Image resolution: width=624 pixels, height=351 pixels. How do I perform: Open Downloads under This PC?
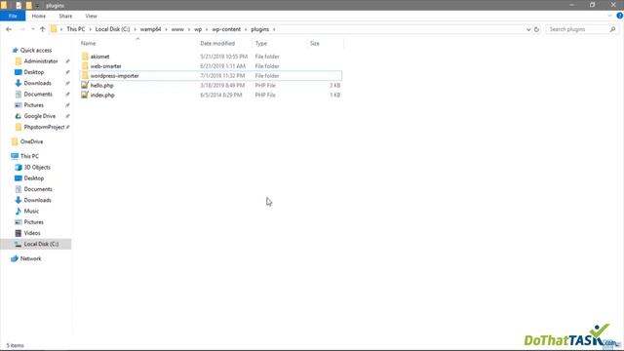click(37, 200)
